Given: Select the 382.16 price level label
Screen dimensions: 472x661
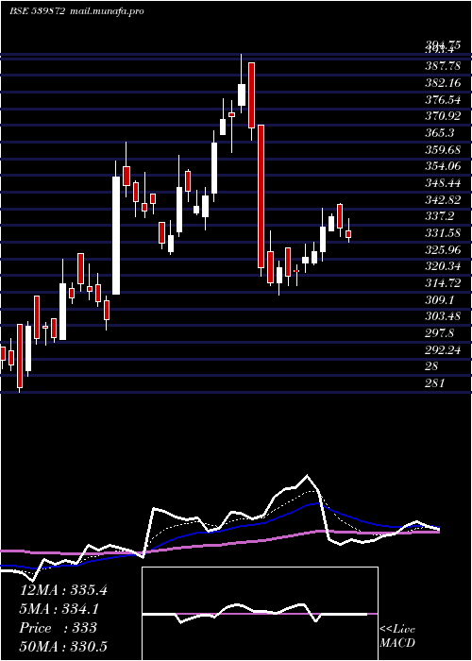Looking at the screenshot, I should coord(443,83).
